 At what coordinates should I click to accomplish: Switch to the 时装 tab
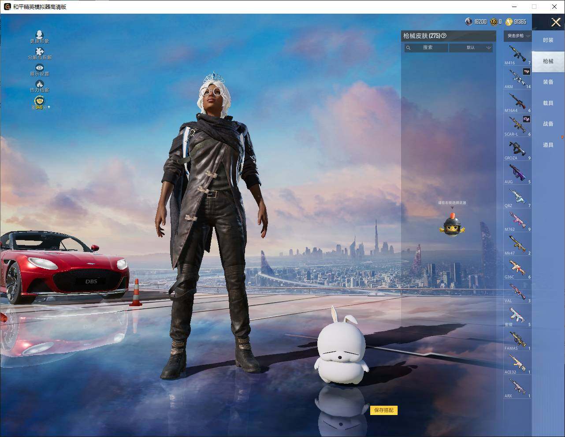click(x=548, y=40)
